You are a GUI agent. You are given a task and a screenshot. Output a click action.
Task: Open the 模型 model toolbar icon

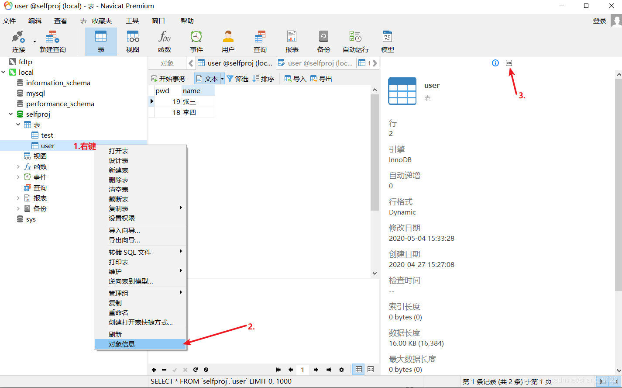[388, 42]
